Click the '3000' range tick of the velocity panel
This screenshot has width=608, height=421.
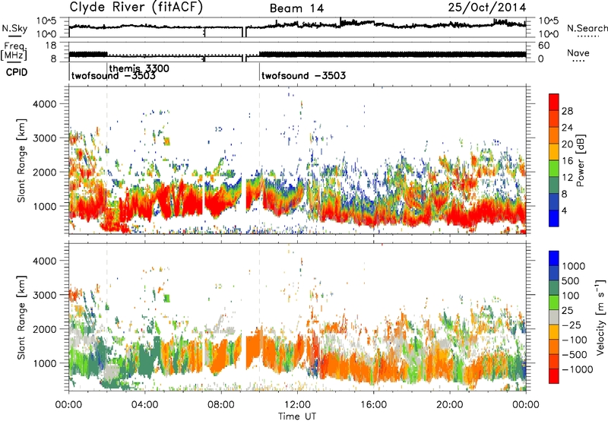[44, 295]
